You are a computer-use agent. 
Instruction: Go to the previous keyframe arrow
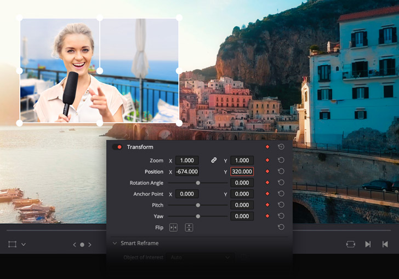point(75,245)
